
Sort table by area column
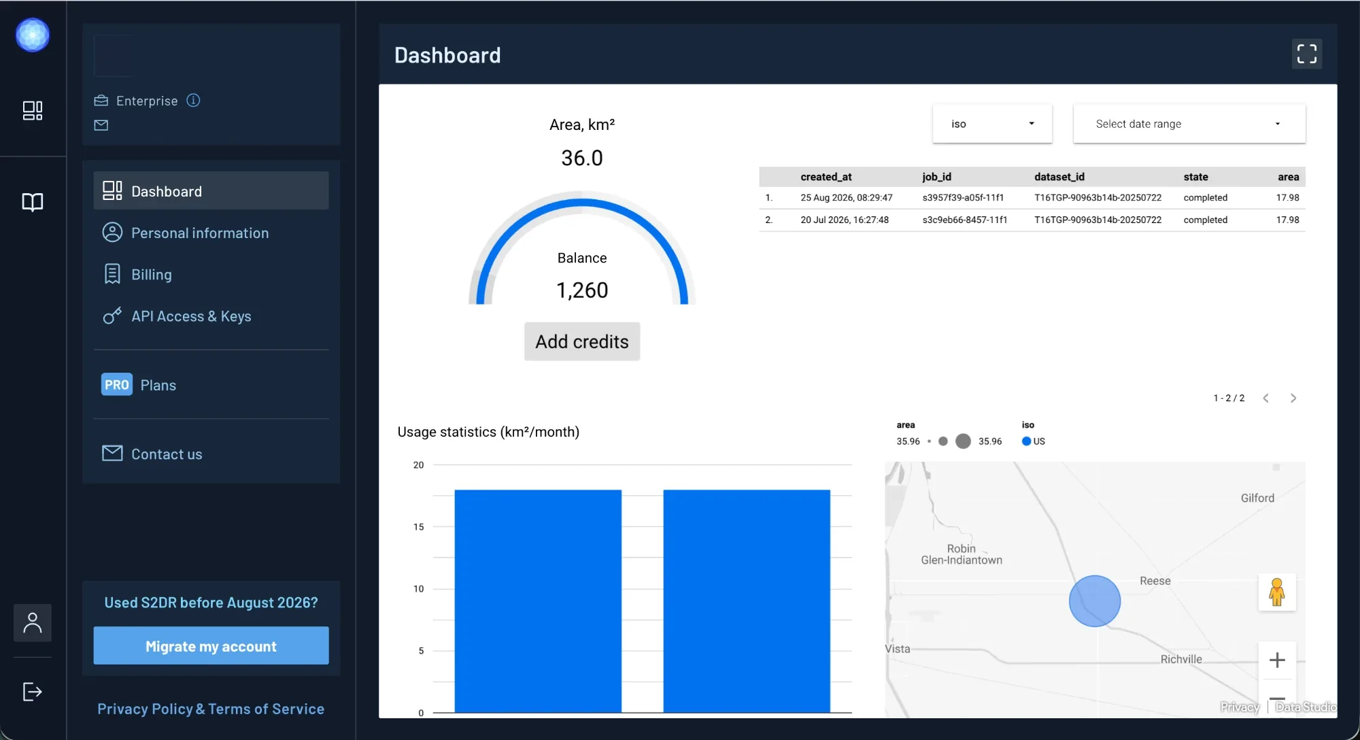[x=1288, y=177]
